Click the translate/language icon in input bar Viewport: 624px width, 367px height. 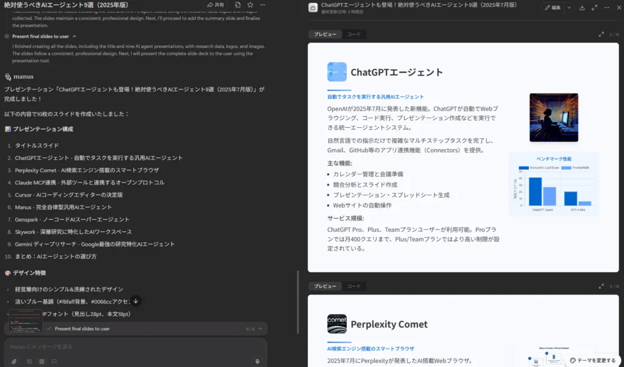29,362
